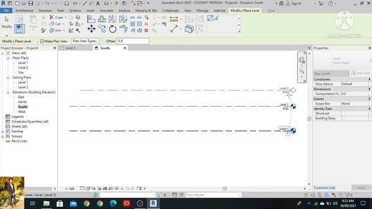
Task: Click the Cope tool icon
Action: tap(52, 17)
